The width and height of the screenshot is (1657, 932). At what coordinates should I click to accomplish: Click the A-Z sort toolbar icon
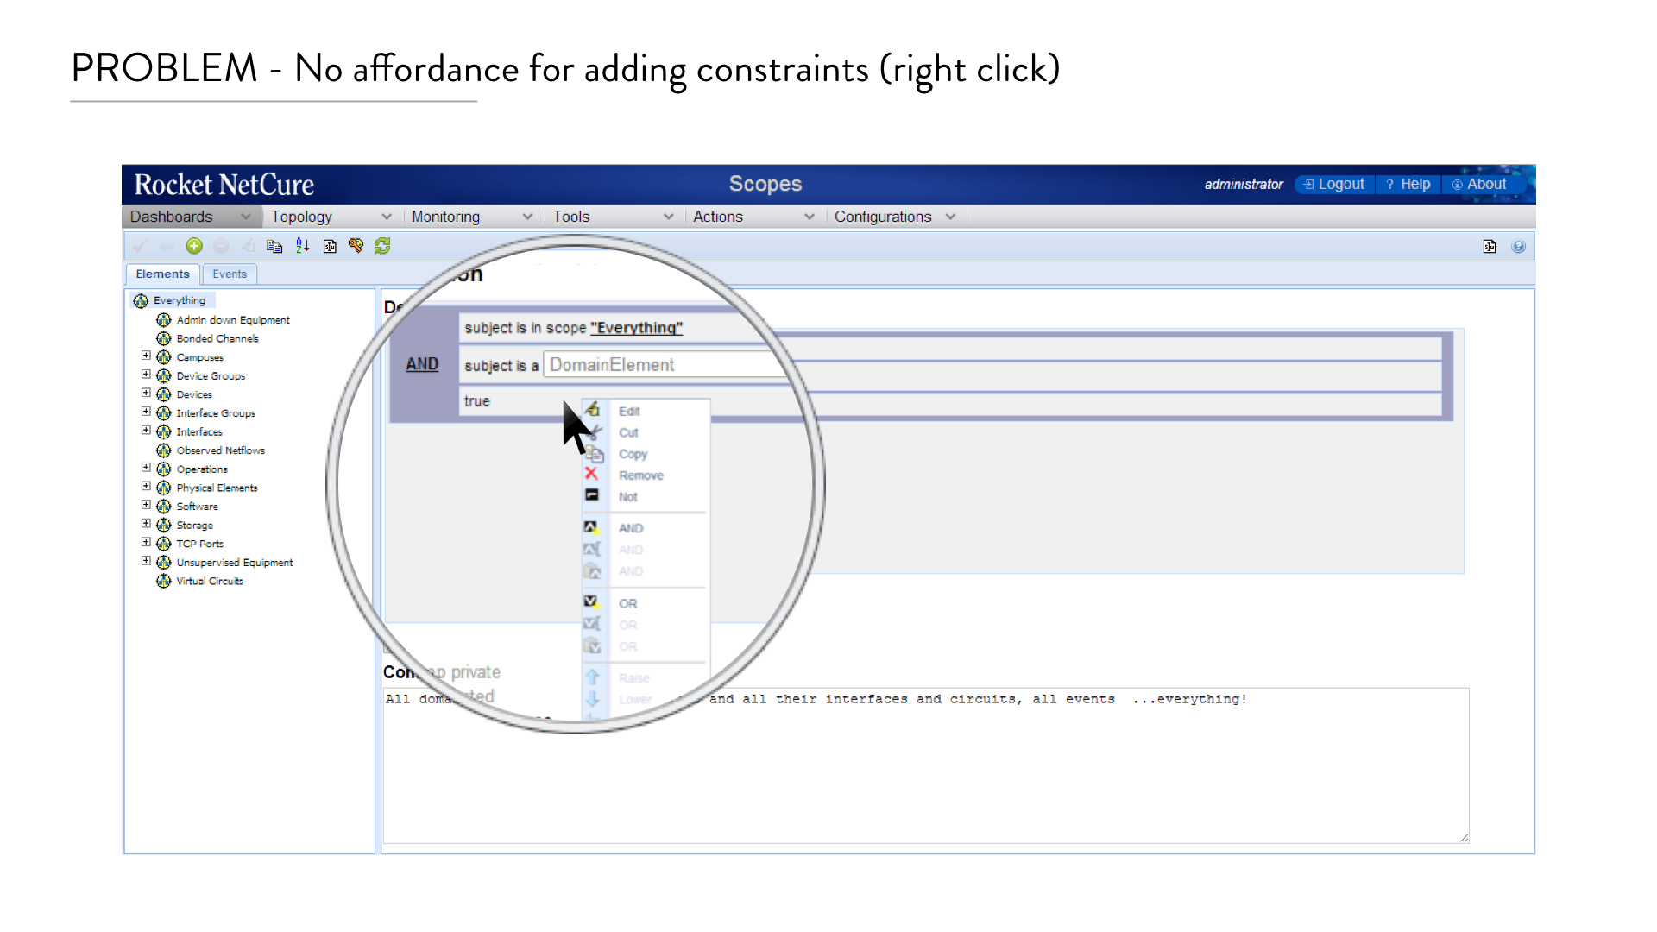pos(302,247)
